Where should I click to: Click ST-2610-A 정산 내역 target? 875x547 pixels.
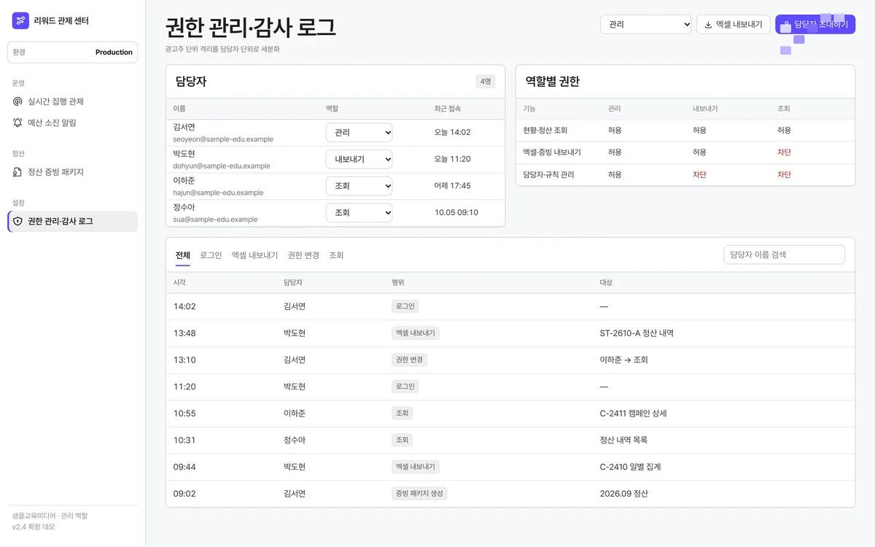coord(637,333)
